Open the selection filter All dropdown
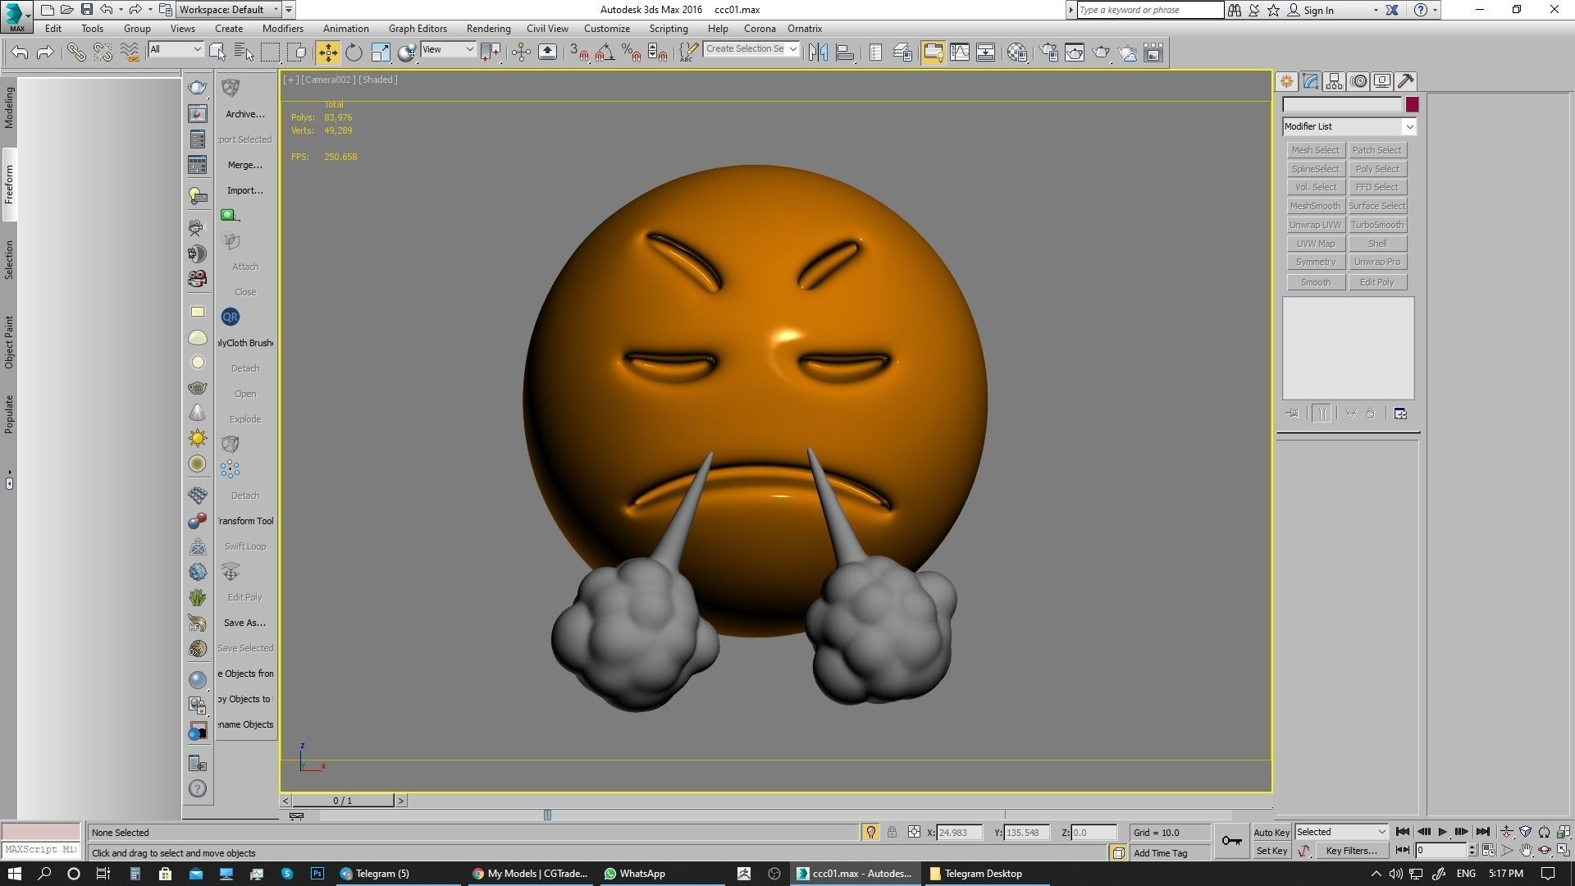 point(176,50)
